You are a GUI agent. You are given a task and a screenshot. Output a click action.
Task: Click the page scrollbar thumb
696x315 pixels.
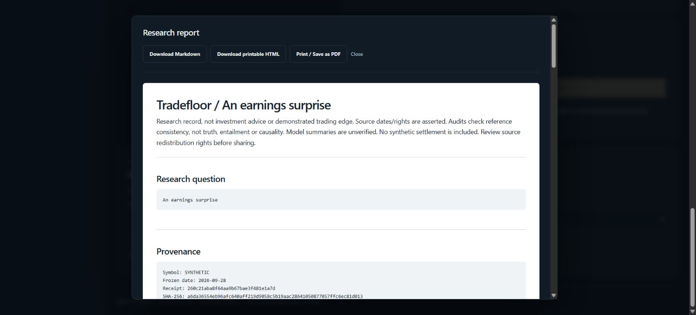point(692,258)
